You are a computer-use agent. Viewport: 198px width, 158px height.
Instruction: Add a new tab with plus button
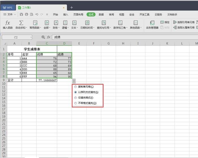(x=72, y=8)
